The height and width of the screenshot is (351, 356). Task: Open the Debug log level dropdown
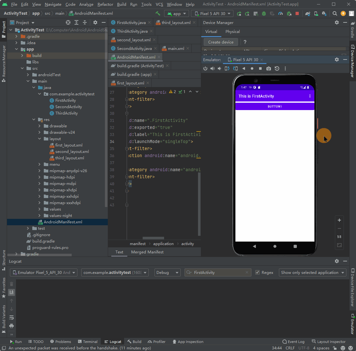pyautogui.click(x=167, y=273)
